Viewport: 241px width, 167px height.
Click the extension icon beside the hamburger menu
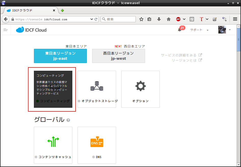224,19
